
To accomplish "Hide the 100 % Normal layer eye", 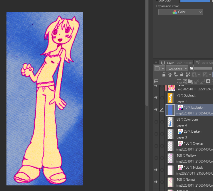I will click(x=156, y=182).
